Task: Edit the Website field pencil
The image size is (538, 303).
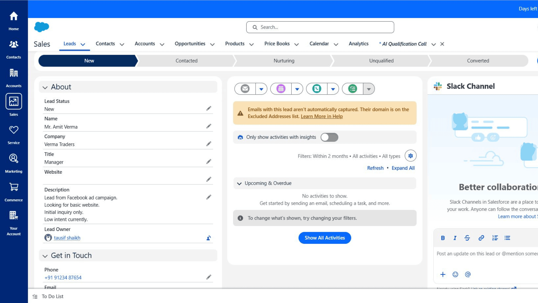Action: coord(209,179)
